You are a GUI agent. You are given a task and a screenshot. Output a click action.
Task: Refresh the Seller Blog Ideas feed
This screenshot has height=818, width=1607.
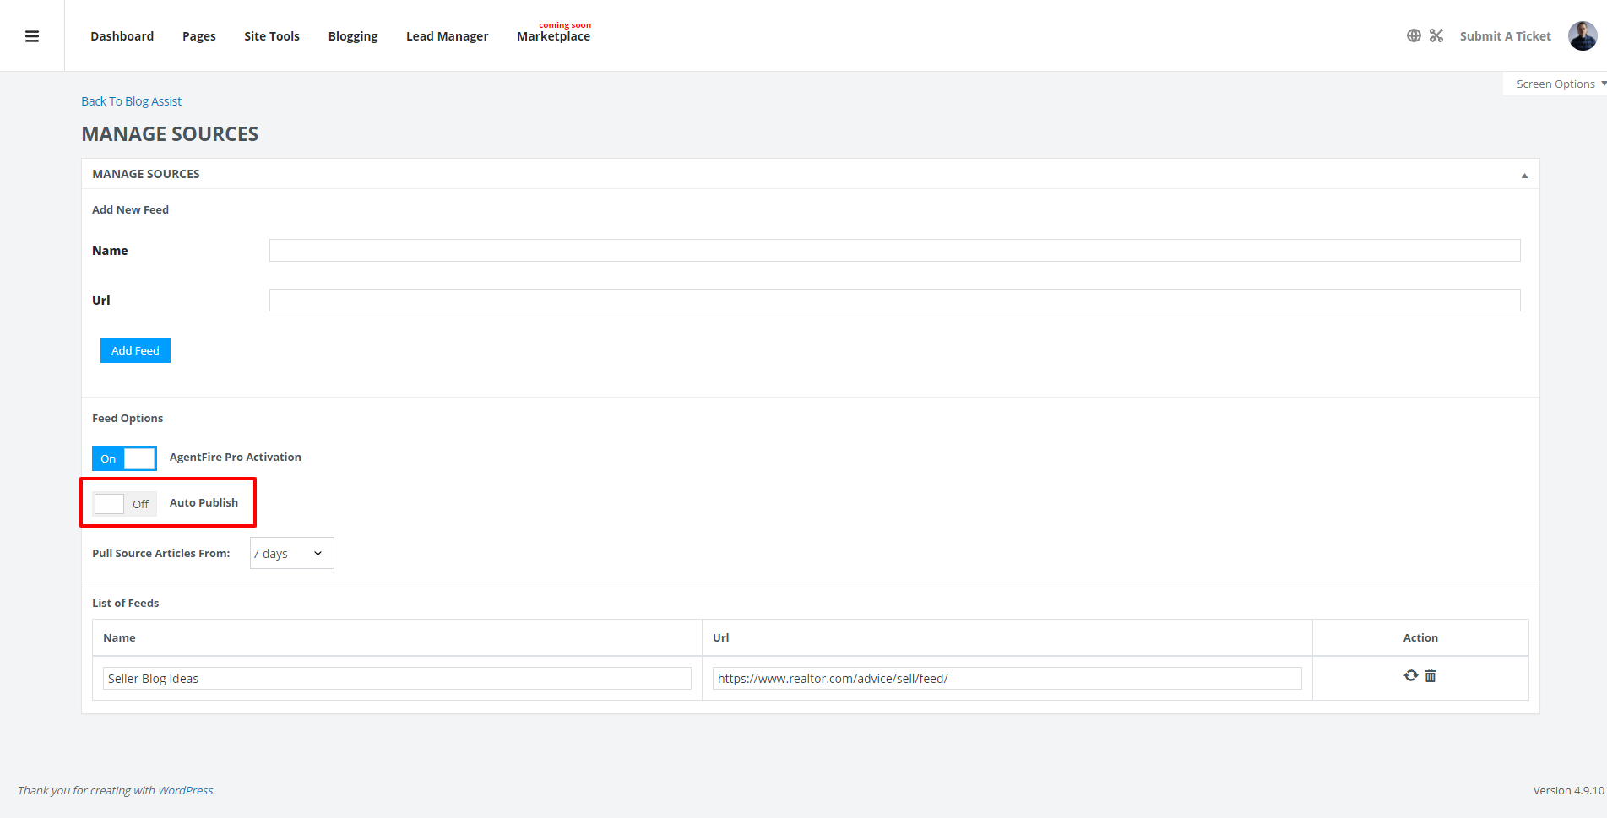(1410, 675)
